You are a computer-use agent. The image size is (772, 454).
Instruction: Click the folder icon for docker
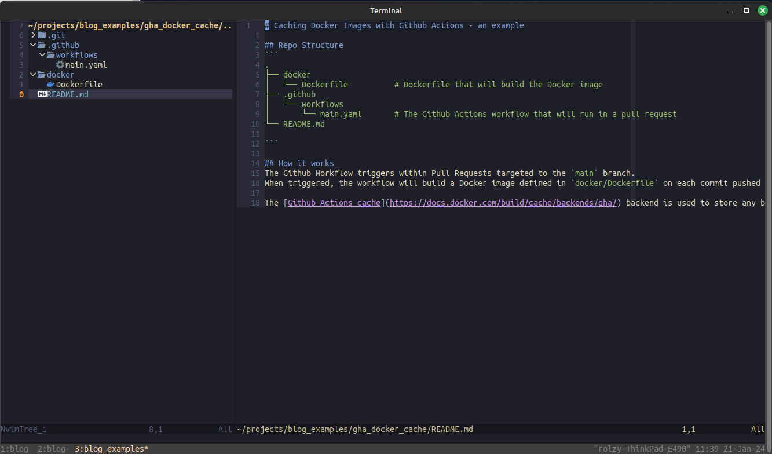42,74
